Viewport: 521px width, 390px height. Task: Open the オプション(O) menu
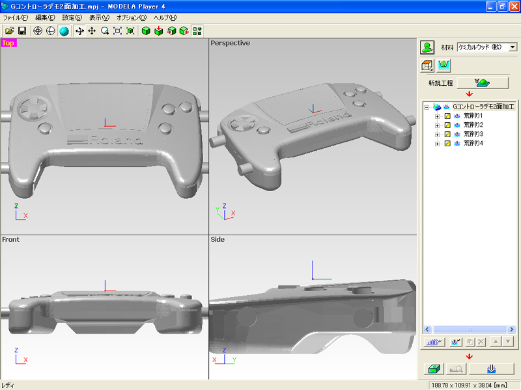(132, 18)
